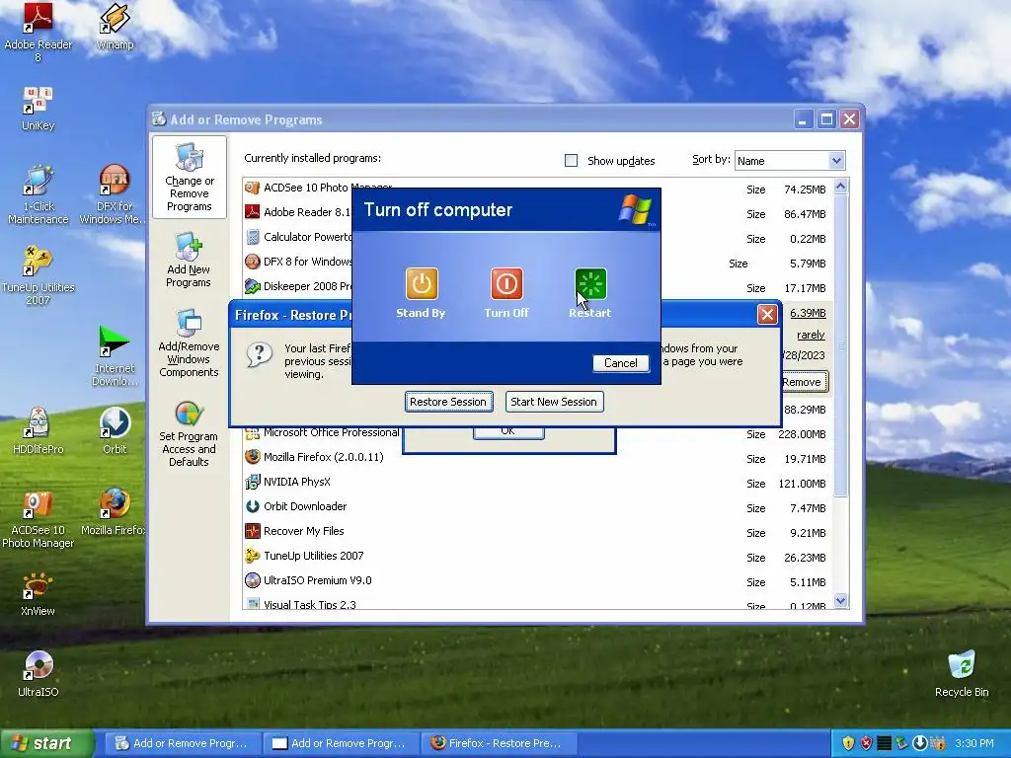Click the Windows start button

coord(46,743)
